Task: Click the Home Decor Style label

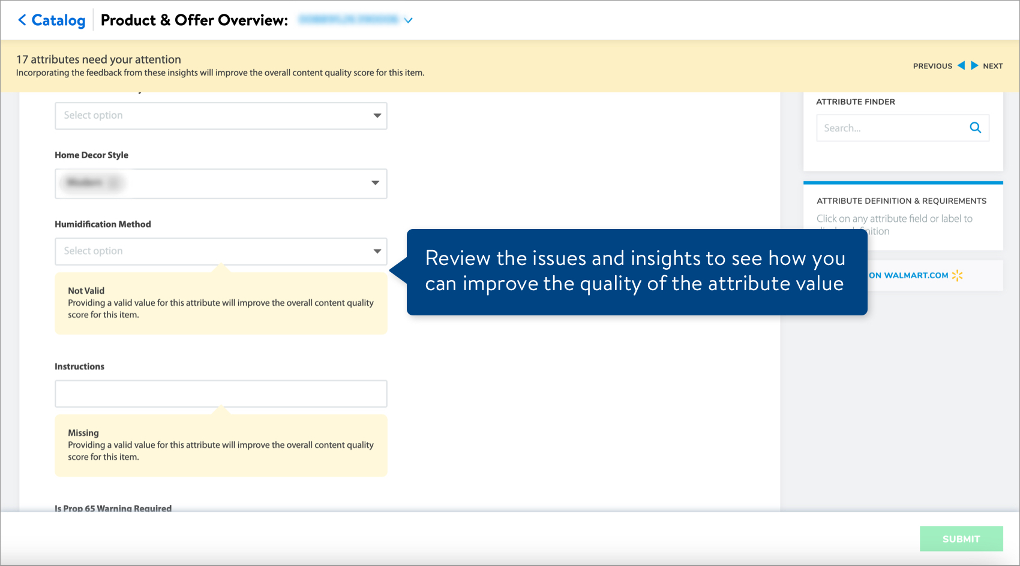Action: click(x=91, y=155)
